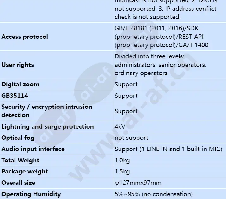This screenshot has width=226, height=199.
Task: Click the Operating Humidity label
Action: click(x=31, y=194)
